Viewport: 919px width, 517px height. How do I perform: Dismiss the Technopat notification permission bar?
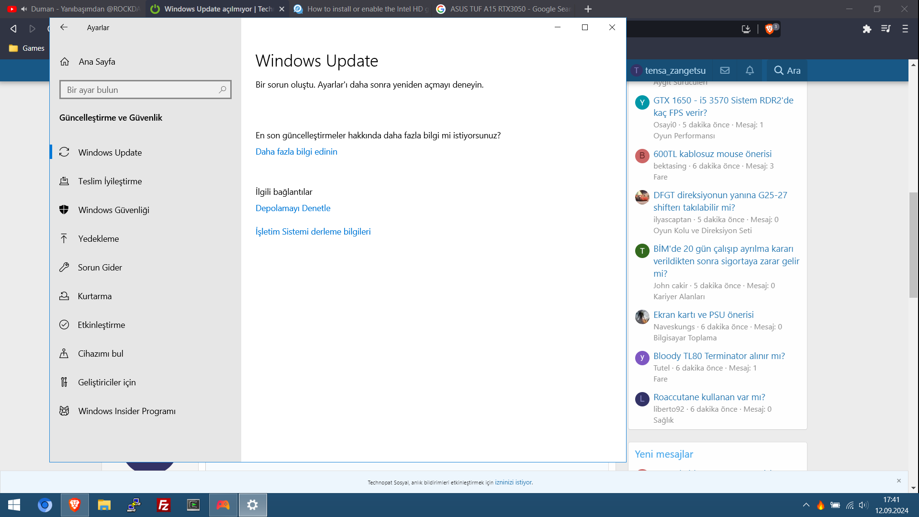(898, 481)
